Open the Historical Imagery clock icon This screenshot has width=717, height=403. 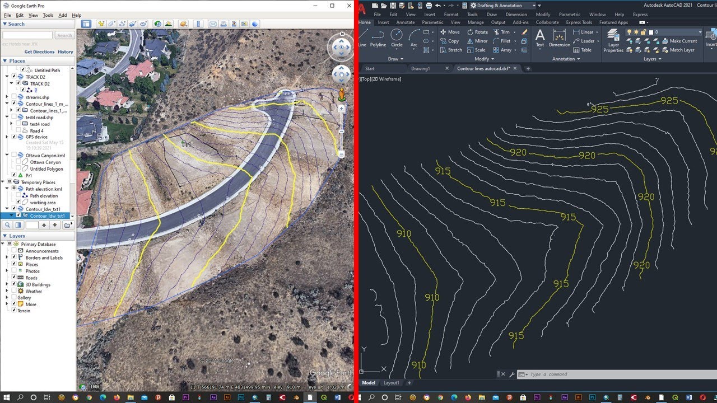pos(158,24)
